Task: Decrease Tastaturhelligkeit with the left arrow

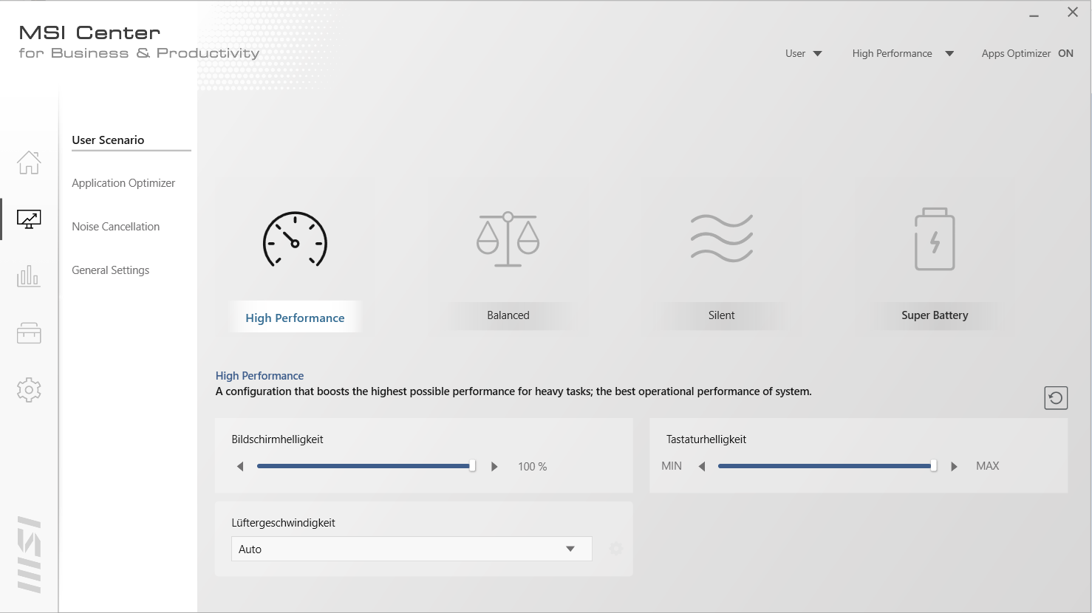Action: [x=702, y=467]
